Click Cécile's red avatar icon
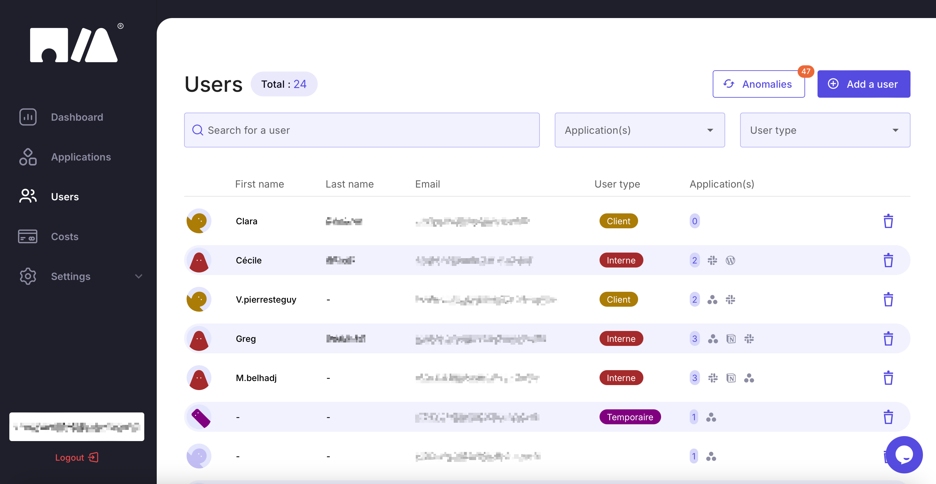Image resolution: width=936 pixels, height=484 pixels. pos(199,261)
